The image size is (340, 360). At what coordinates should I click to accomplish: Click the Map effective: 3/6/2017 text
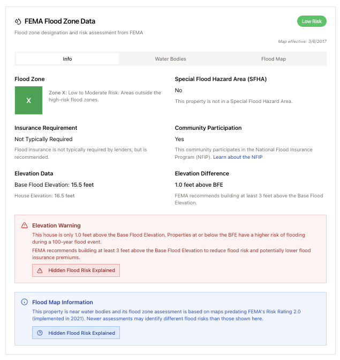tap(302, 41)
